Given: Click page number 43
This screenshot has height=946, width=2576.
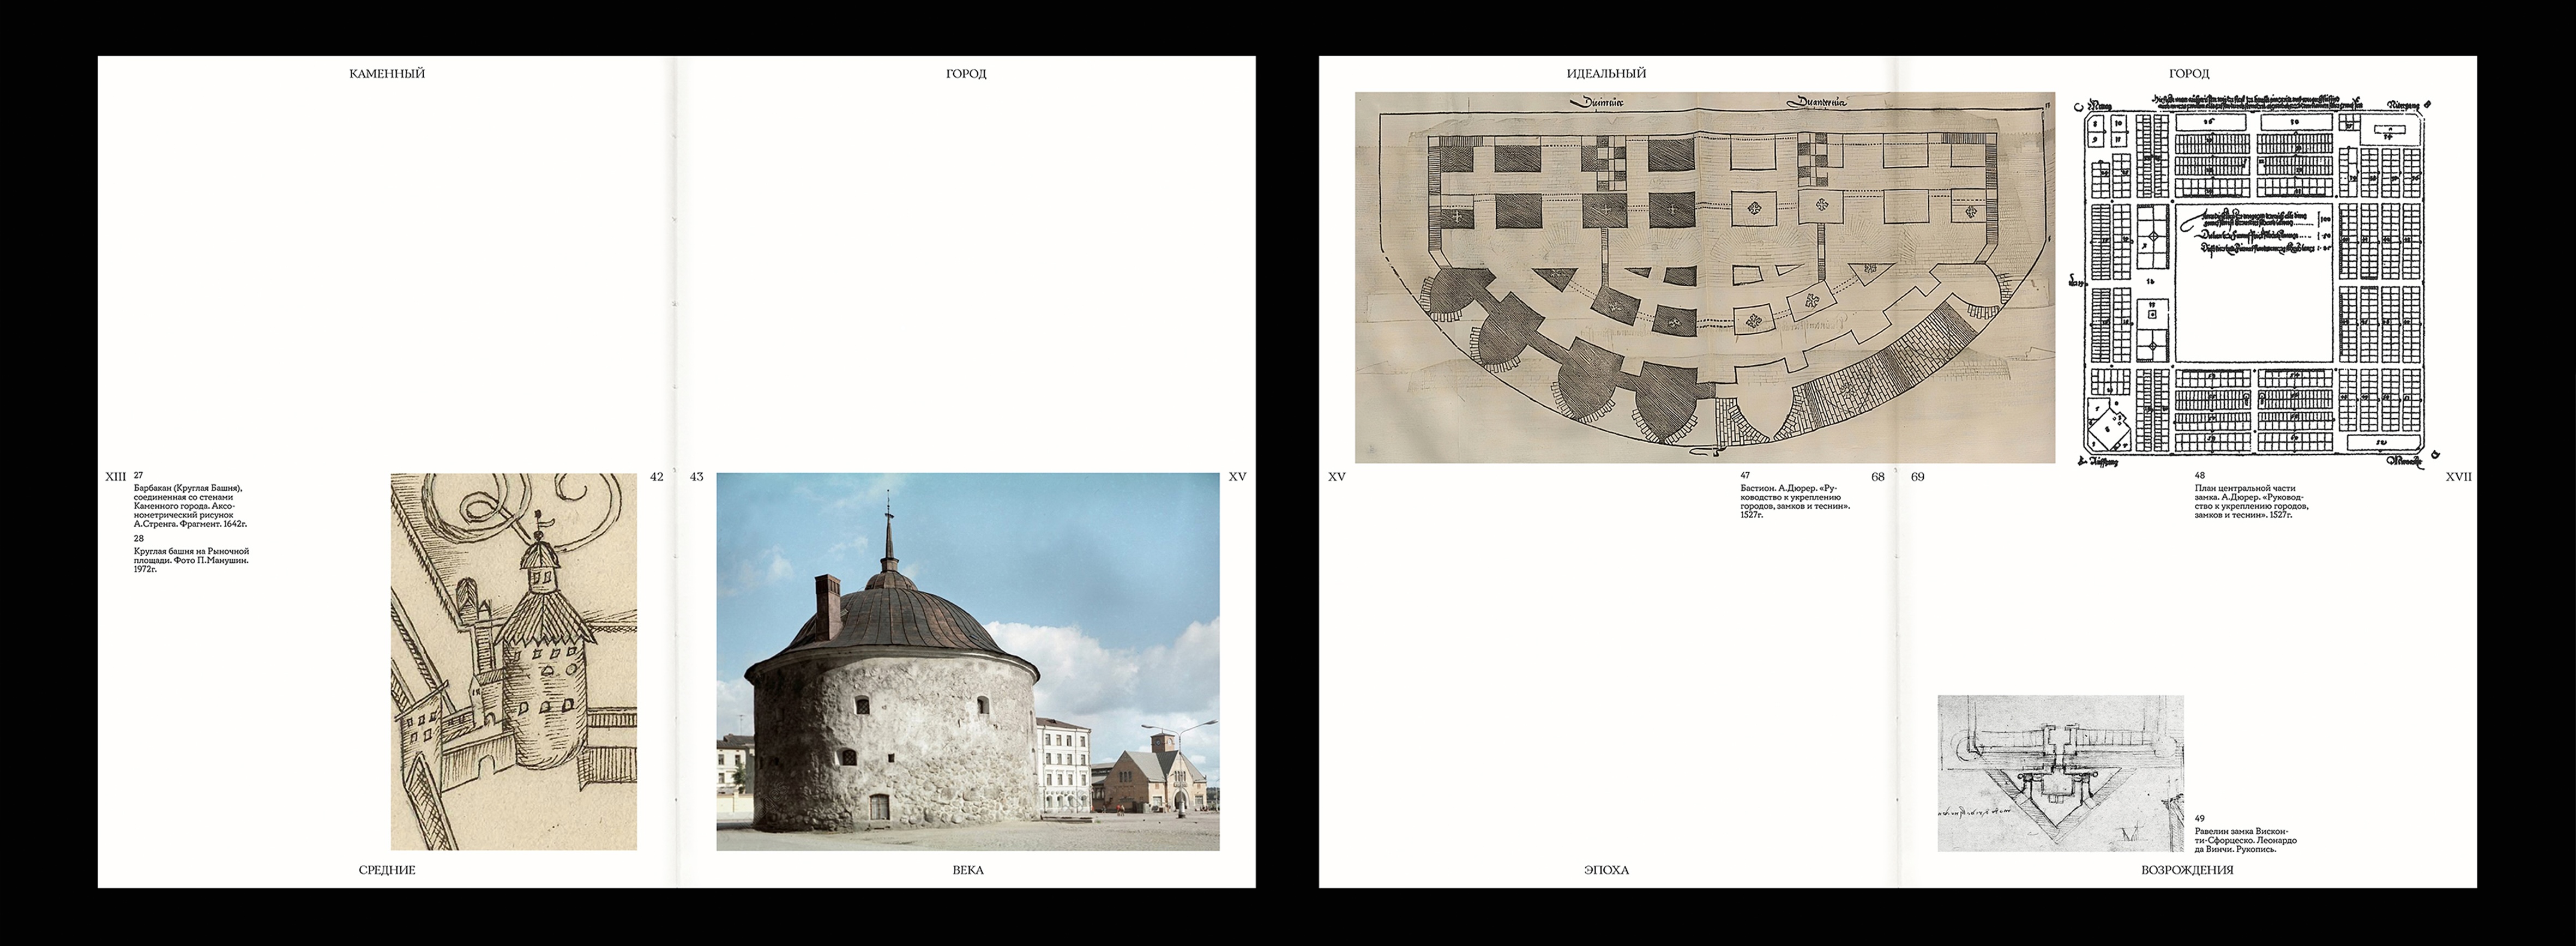Looking at the screenshot, I should (x=696, y=477).
